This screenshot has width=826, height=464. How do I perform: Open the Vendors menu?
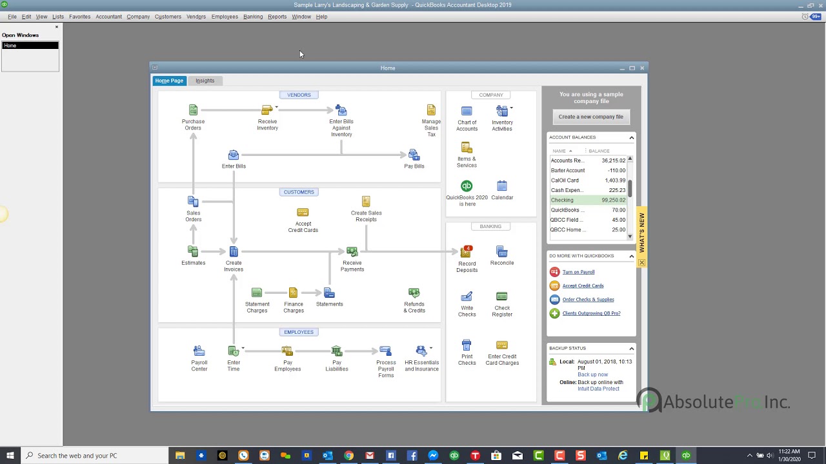196,17
